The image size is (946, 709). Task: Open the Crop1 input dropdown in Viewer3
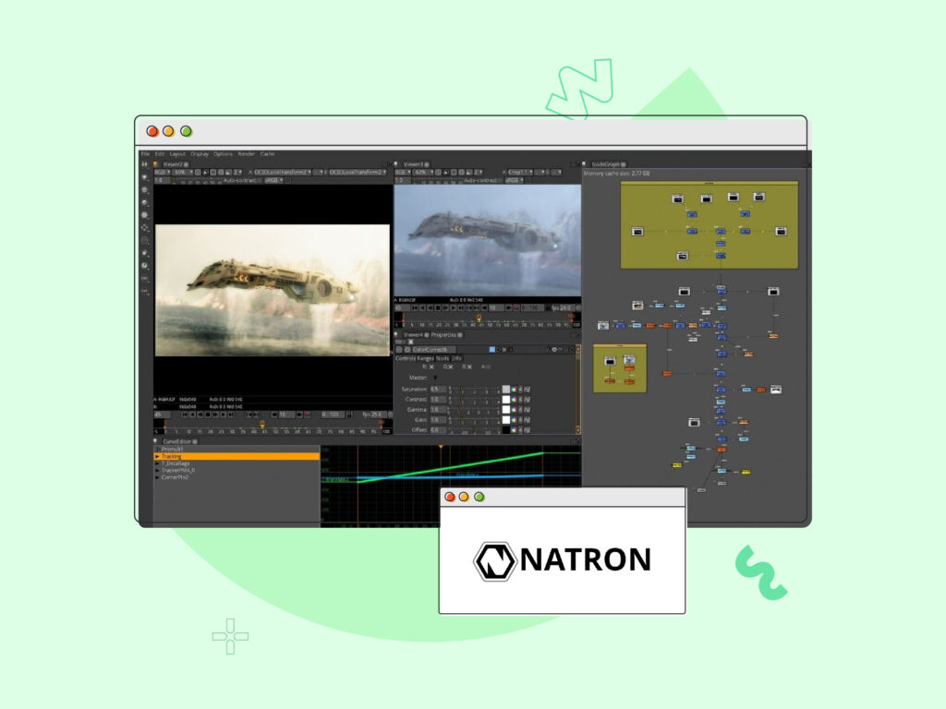(520, 173)
